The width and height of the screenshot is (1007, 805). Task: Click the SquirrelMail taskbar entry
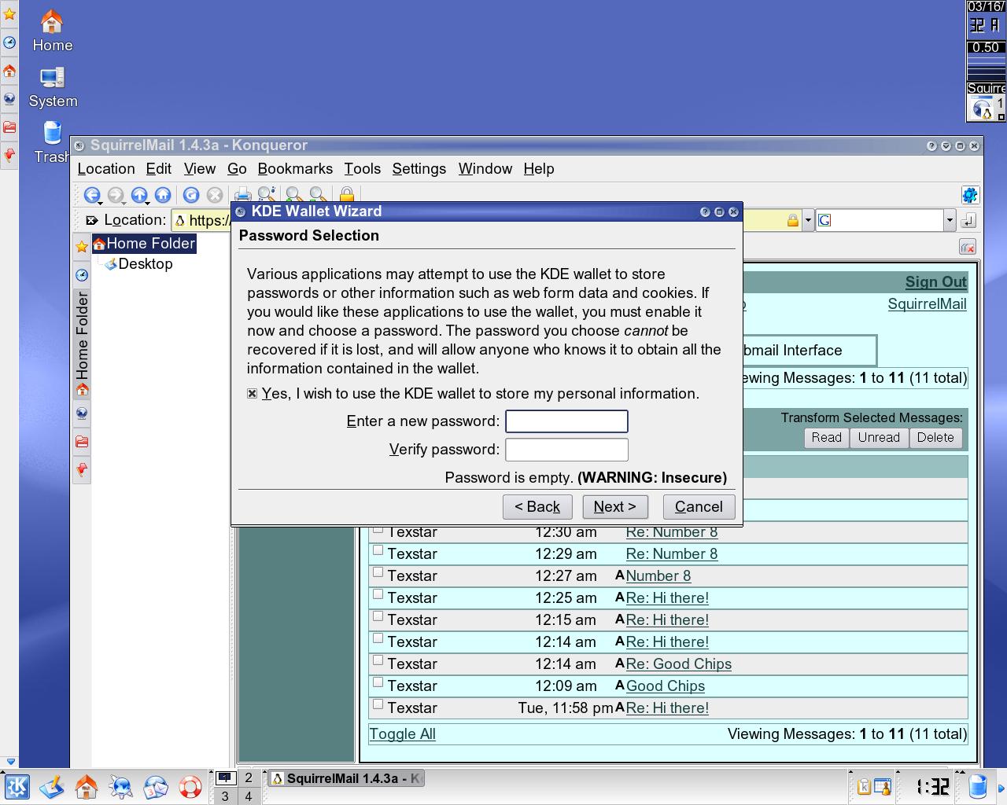345,778
